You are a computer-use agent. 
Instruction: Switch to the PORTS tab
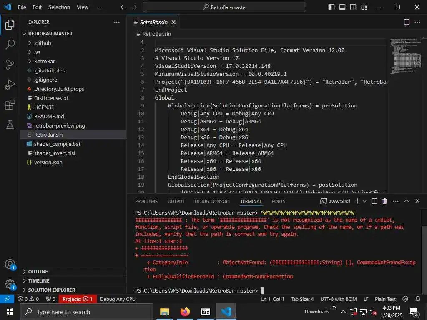278,201
